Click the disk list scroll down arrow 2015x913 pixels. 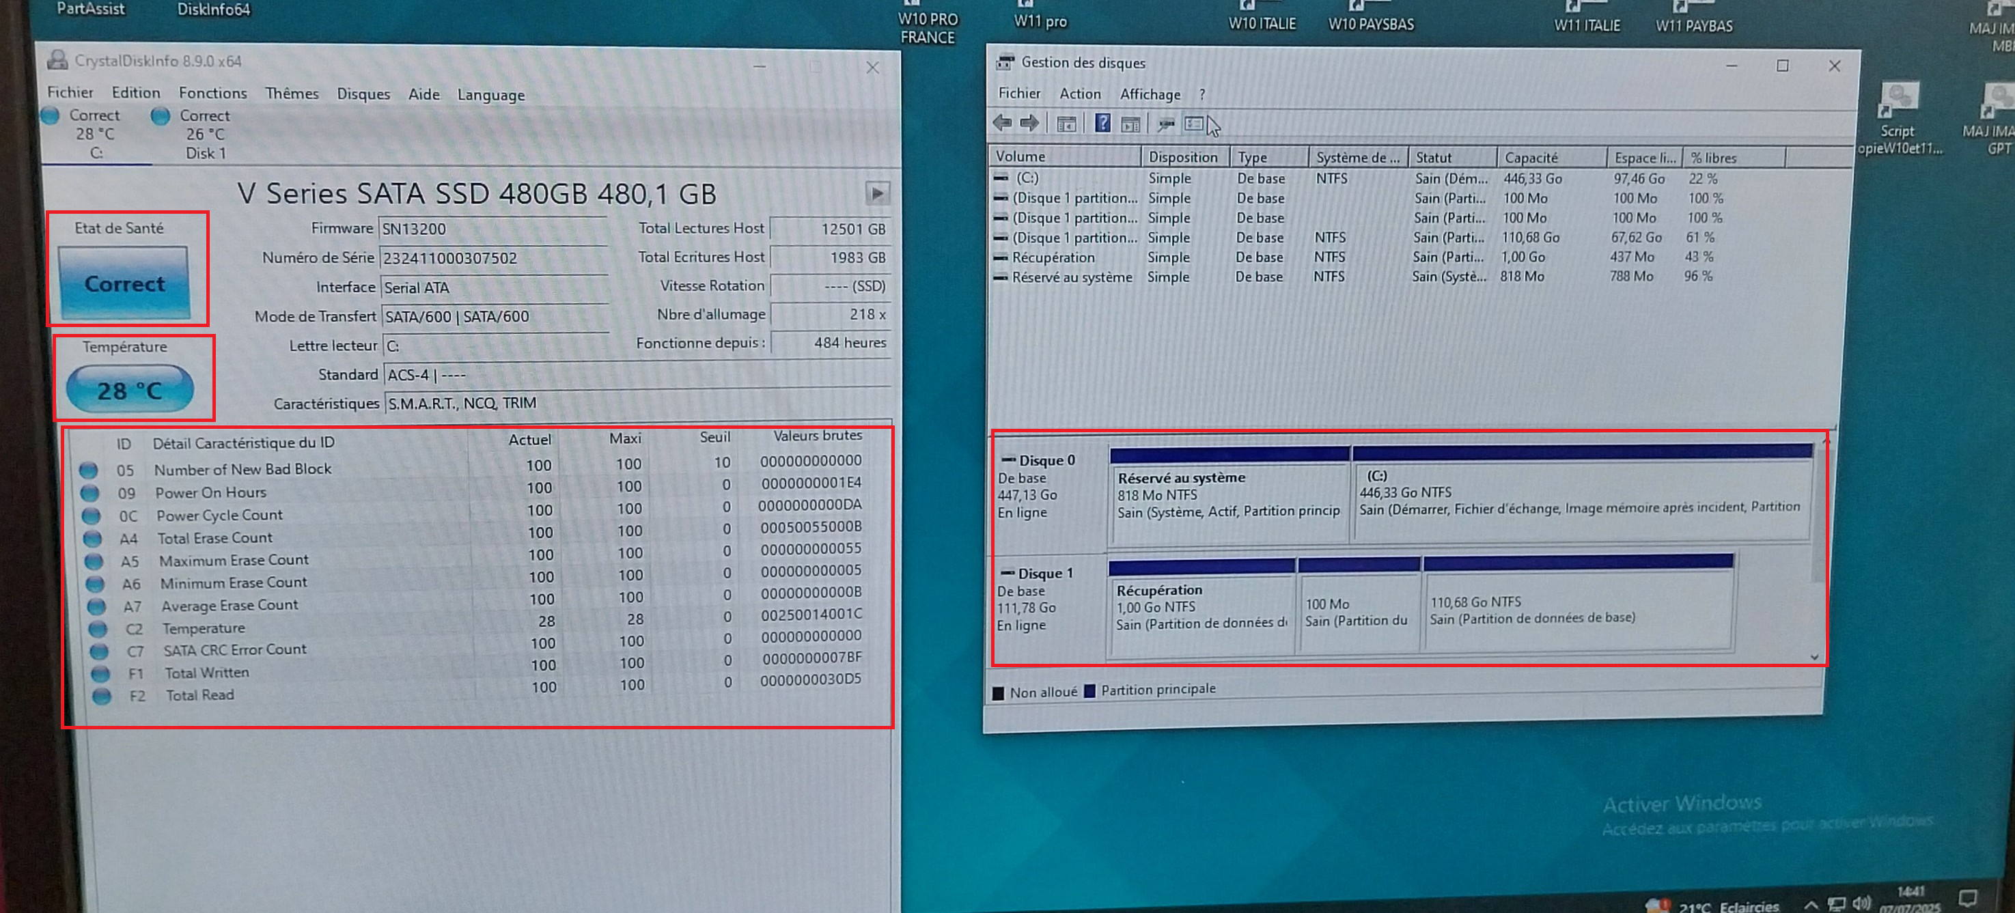(x=1814, y=657)
